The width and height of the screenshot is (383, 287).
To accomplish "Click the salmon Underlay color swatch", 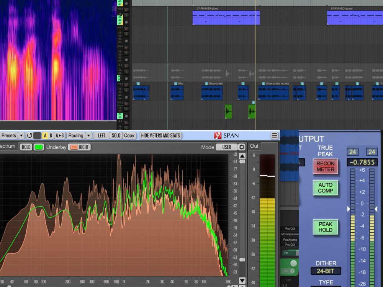I will [74, 147].
